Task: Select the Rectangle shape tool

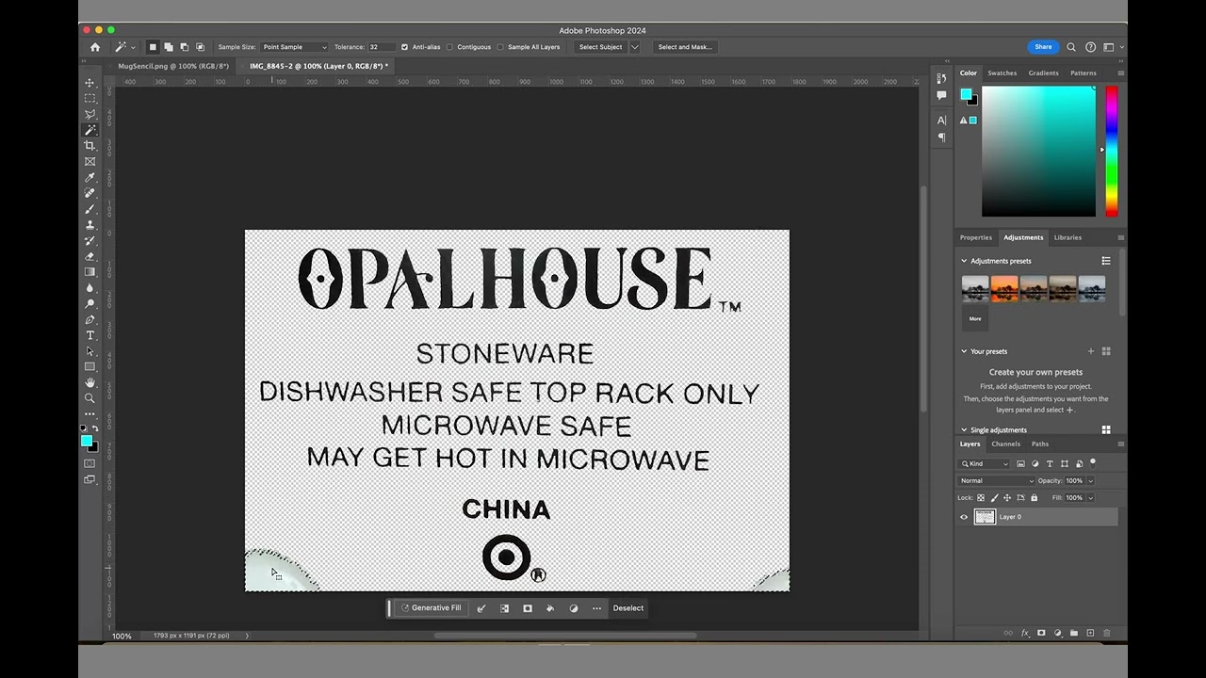Action: click(90, 366)
